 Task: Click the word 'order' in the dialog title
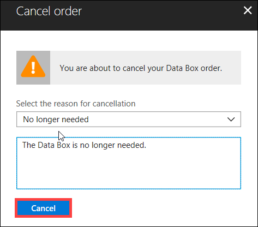tap(68, 11)
